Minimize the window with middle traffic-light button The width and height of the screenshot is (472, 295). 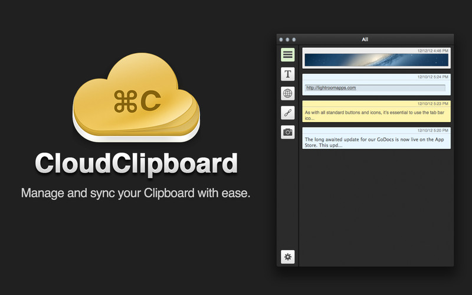(x=287, y=40)
